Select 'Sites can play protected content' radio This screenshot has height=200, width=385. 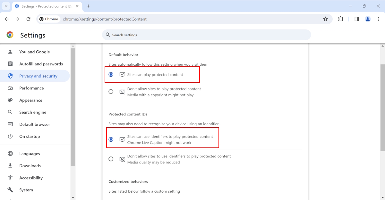click(x=111, y=75)
